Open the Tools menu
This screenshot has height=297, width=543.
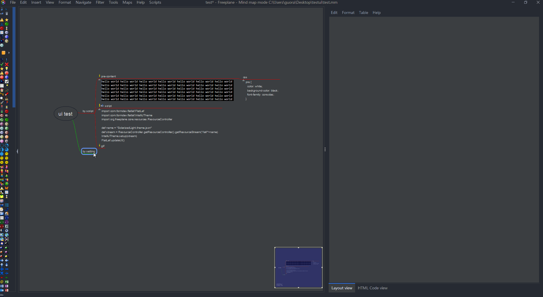click(x=113, y=3)
